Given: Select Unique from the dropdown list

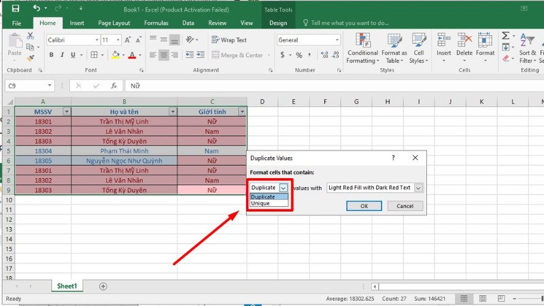Looking at the screenshot, I should pyautogui.click(x=260, y=203).
